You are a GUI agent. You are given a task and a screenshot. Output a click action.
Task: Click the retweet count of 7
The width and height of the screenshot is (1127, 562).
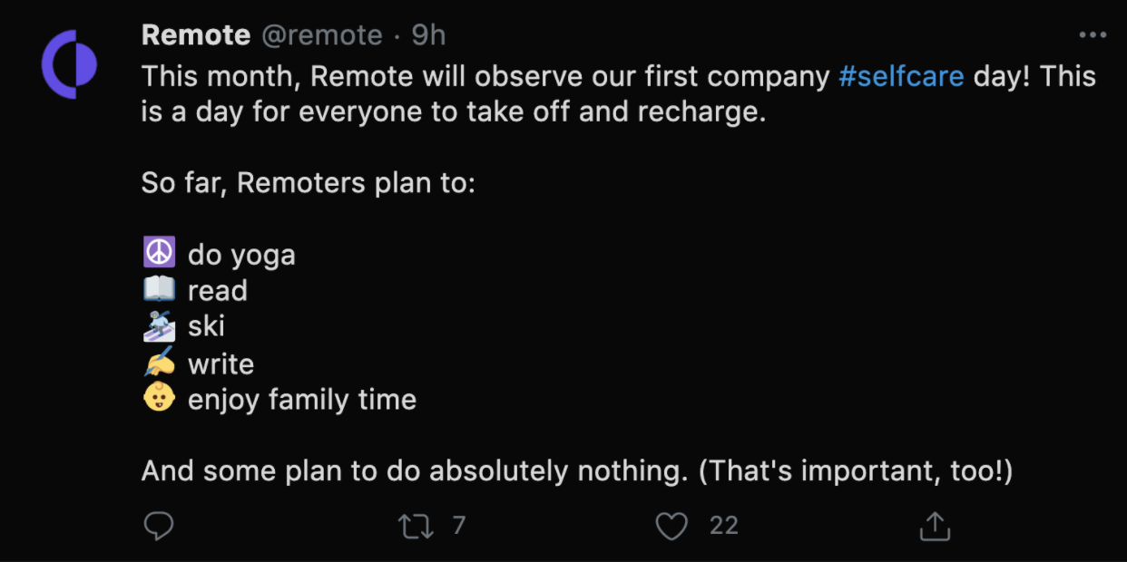tap(458, 526)
